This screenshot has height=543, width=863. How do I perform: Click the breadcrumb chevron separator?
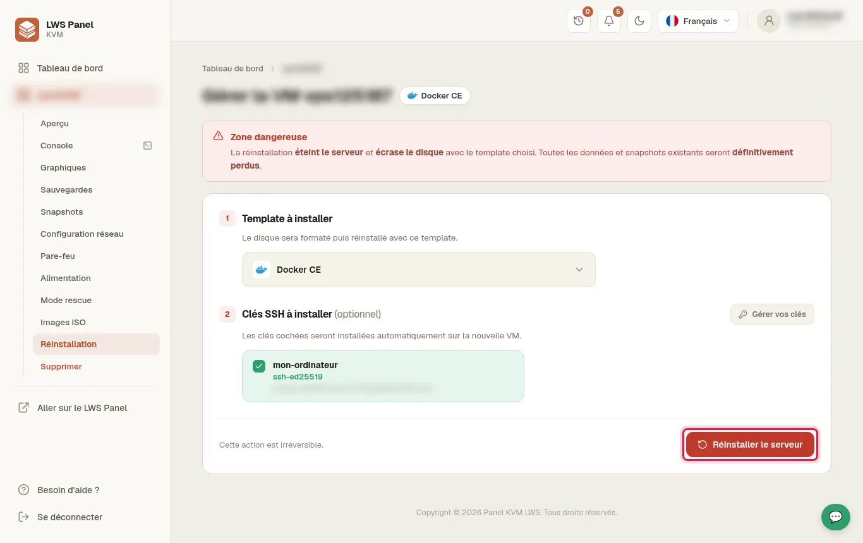coord(273,68)
